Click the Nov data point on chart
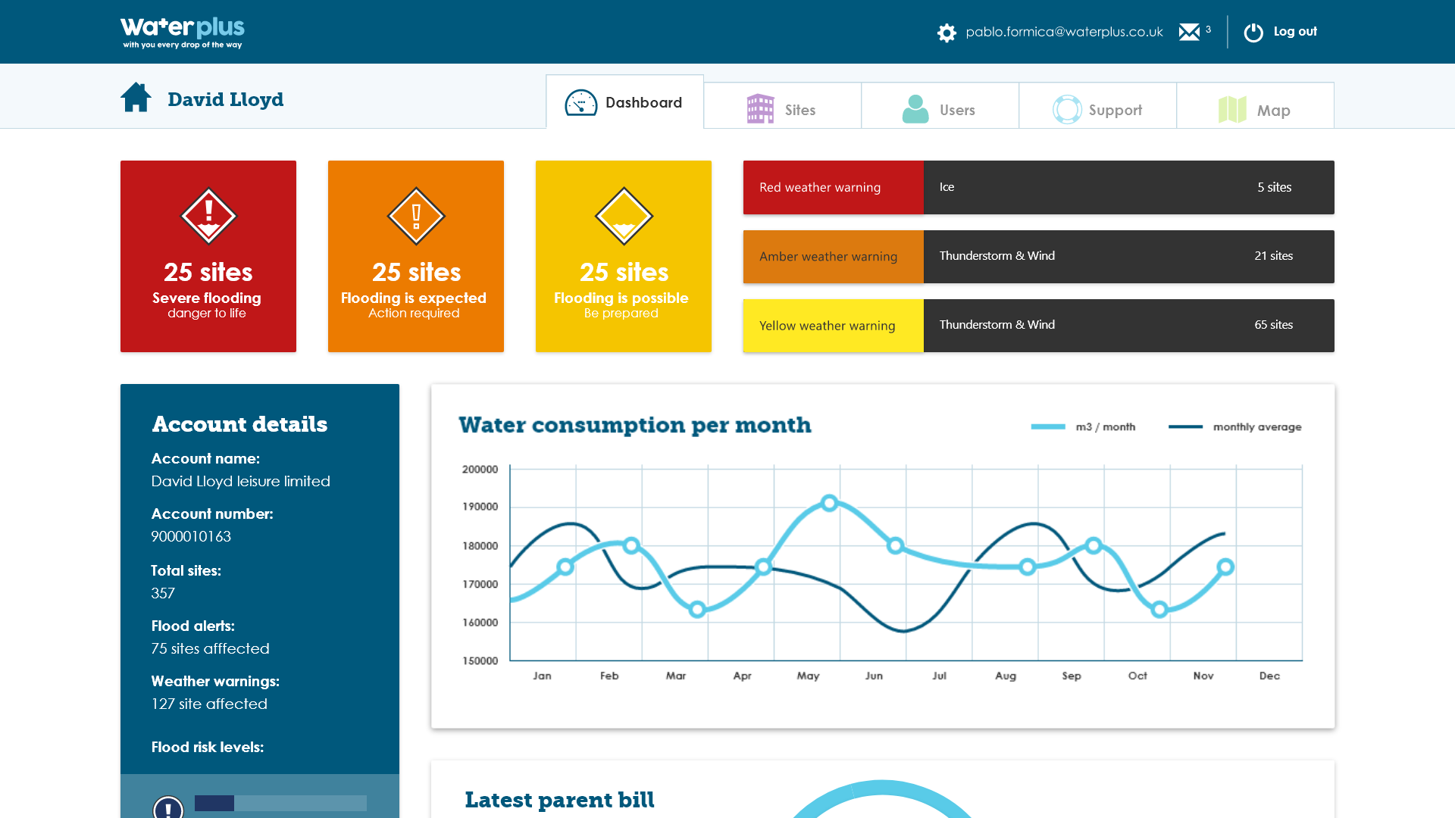Viewport: 1455px width, 818px height. pos(1225,567)
